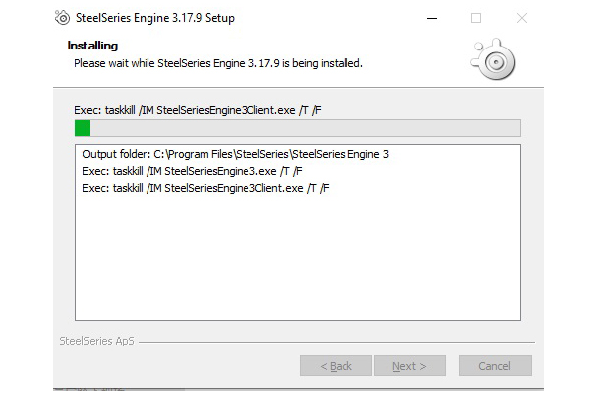Select the taskkill SteelSeriesEngine3Client.exe log entry
Screen dimensions: 594x394
point(205,188)
